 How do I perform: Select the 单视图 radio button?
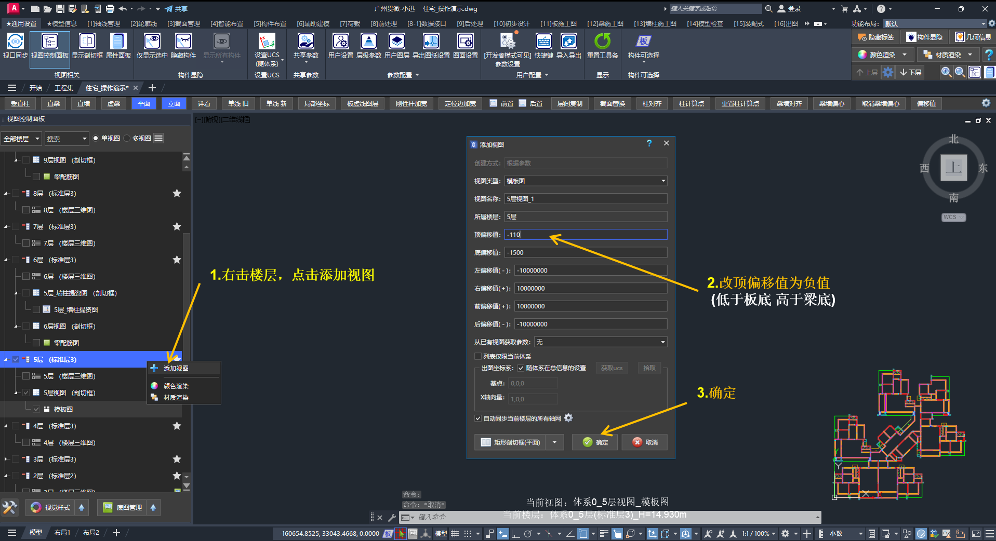[96, 138]
